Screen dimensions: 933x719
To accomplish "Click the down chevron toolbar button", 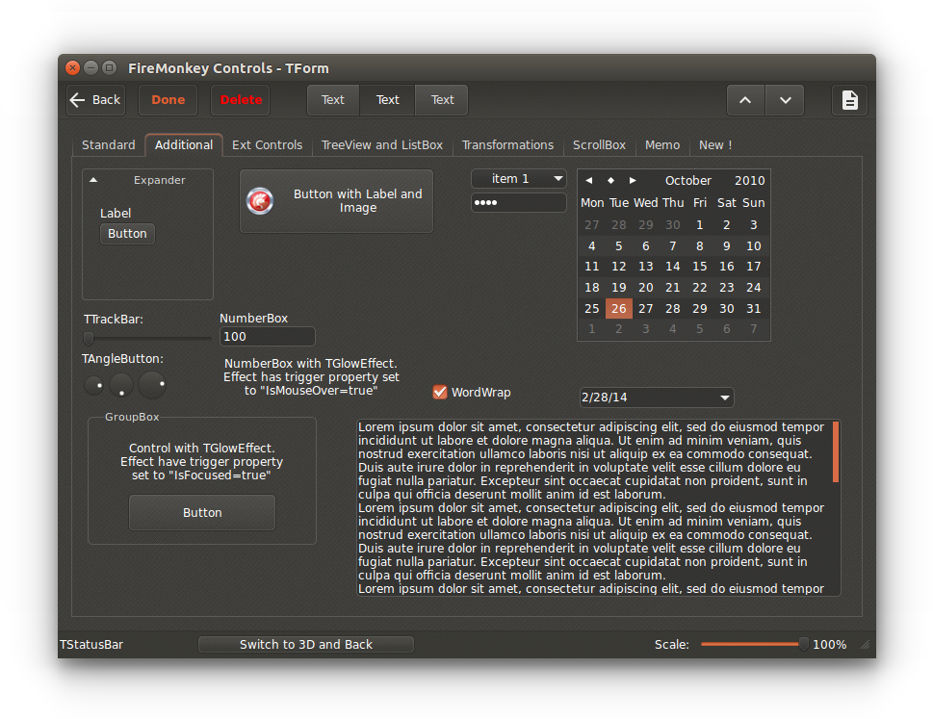I will click(x=785, y=100).
